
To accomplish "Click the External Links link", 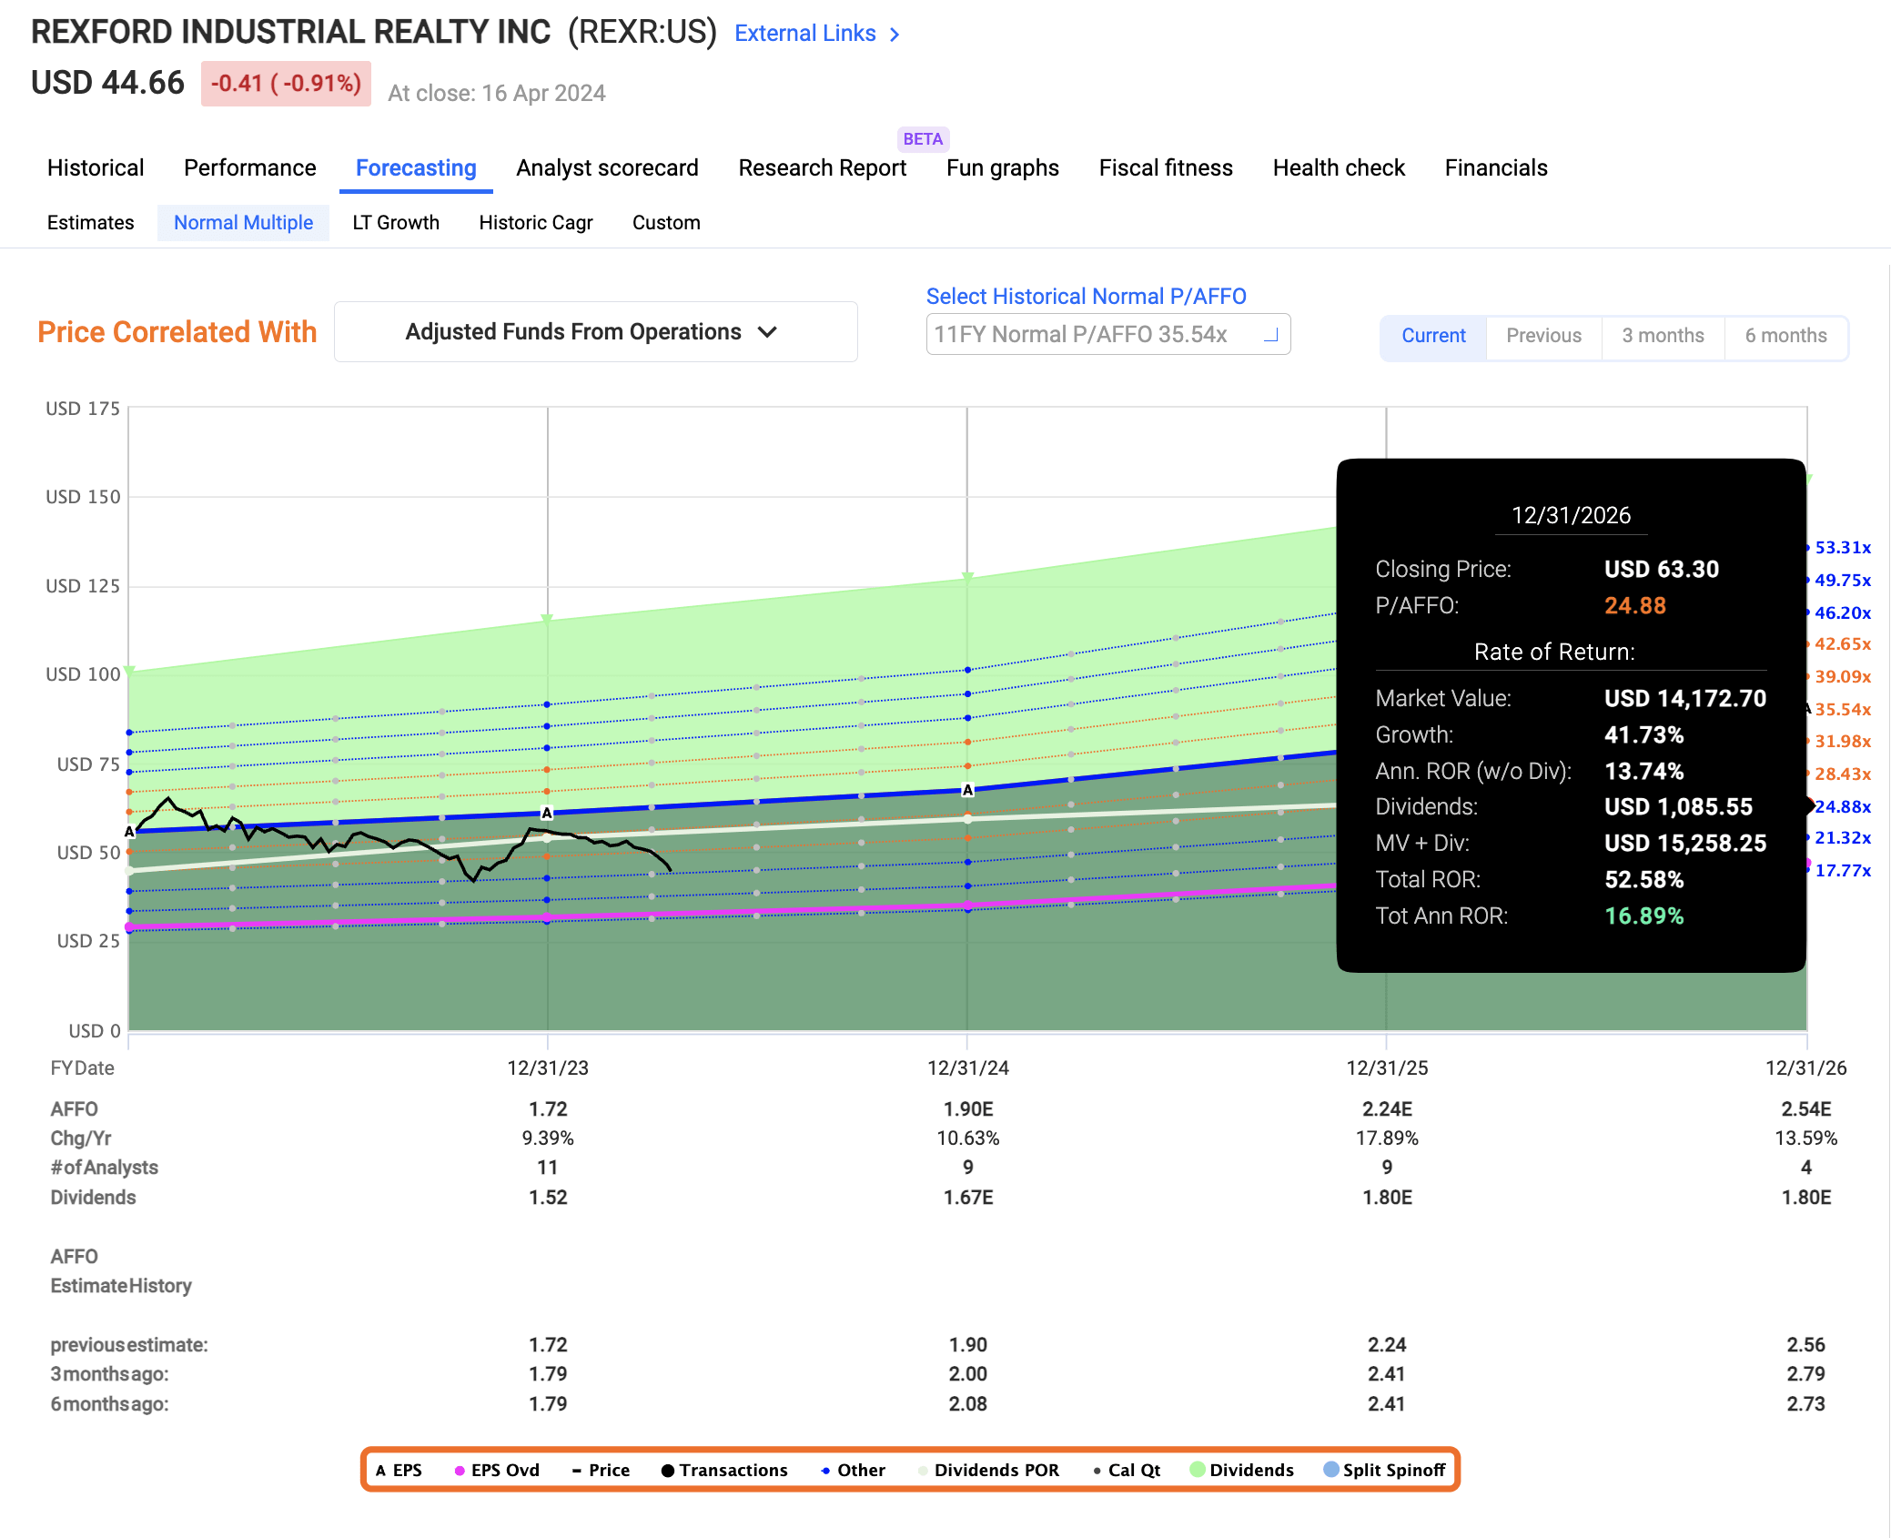I will (804, 35).
